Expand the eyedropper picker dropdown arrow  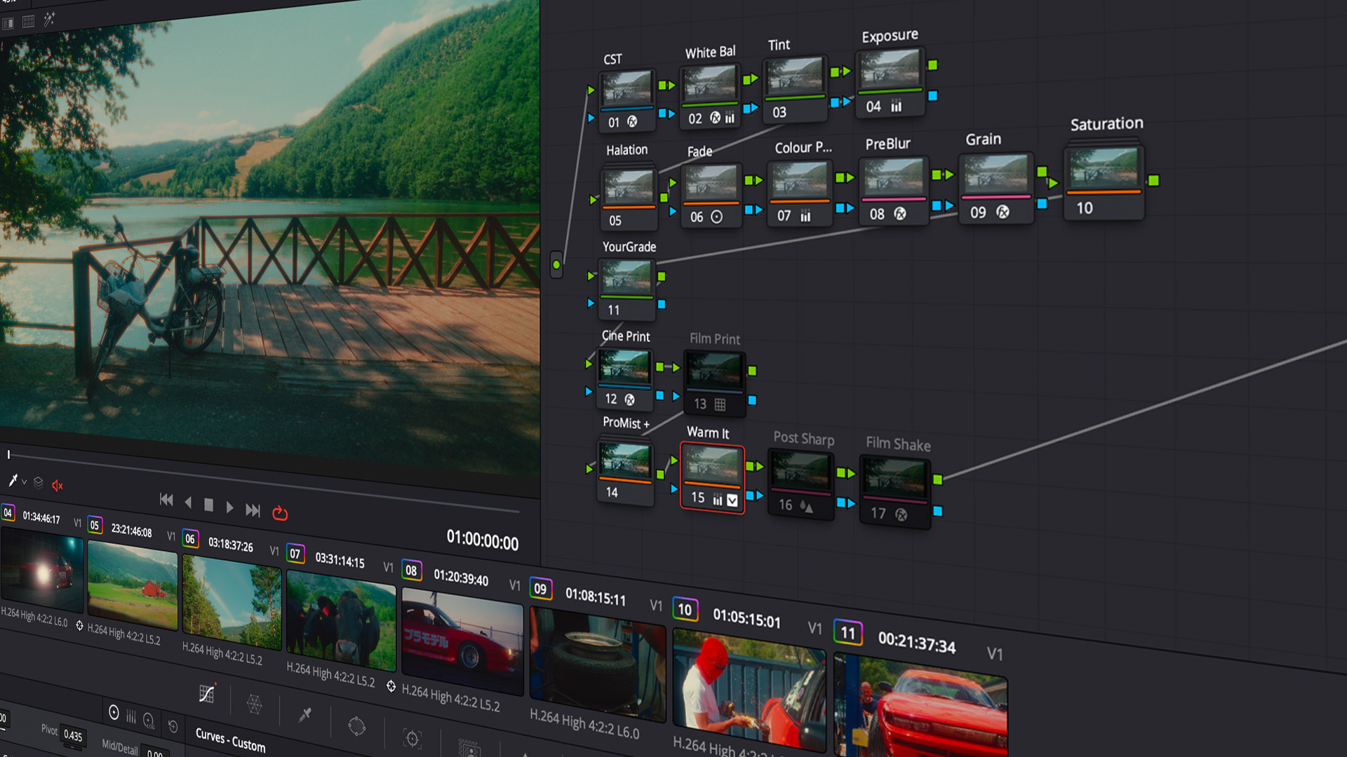click(x=25, y=482)
